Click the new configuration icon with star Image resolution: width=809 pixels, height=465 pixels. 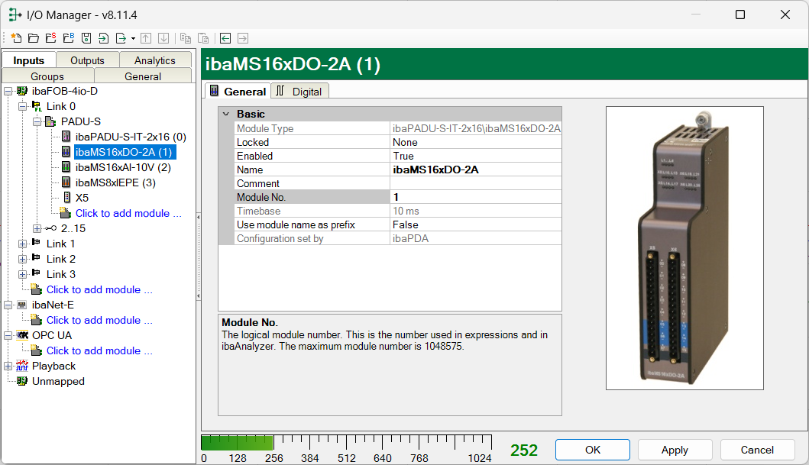click(16, 38)
